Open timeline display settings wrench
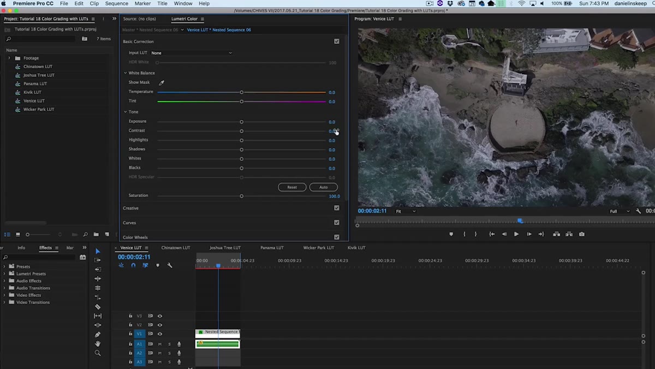The image size is (655, 369). click(x=170, y=265)
